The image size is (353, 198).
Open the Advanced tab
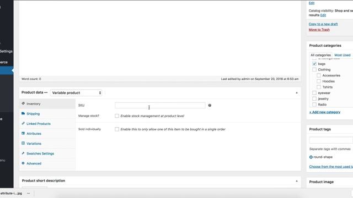click(47, 163)
